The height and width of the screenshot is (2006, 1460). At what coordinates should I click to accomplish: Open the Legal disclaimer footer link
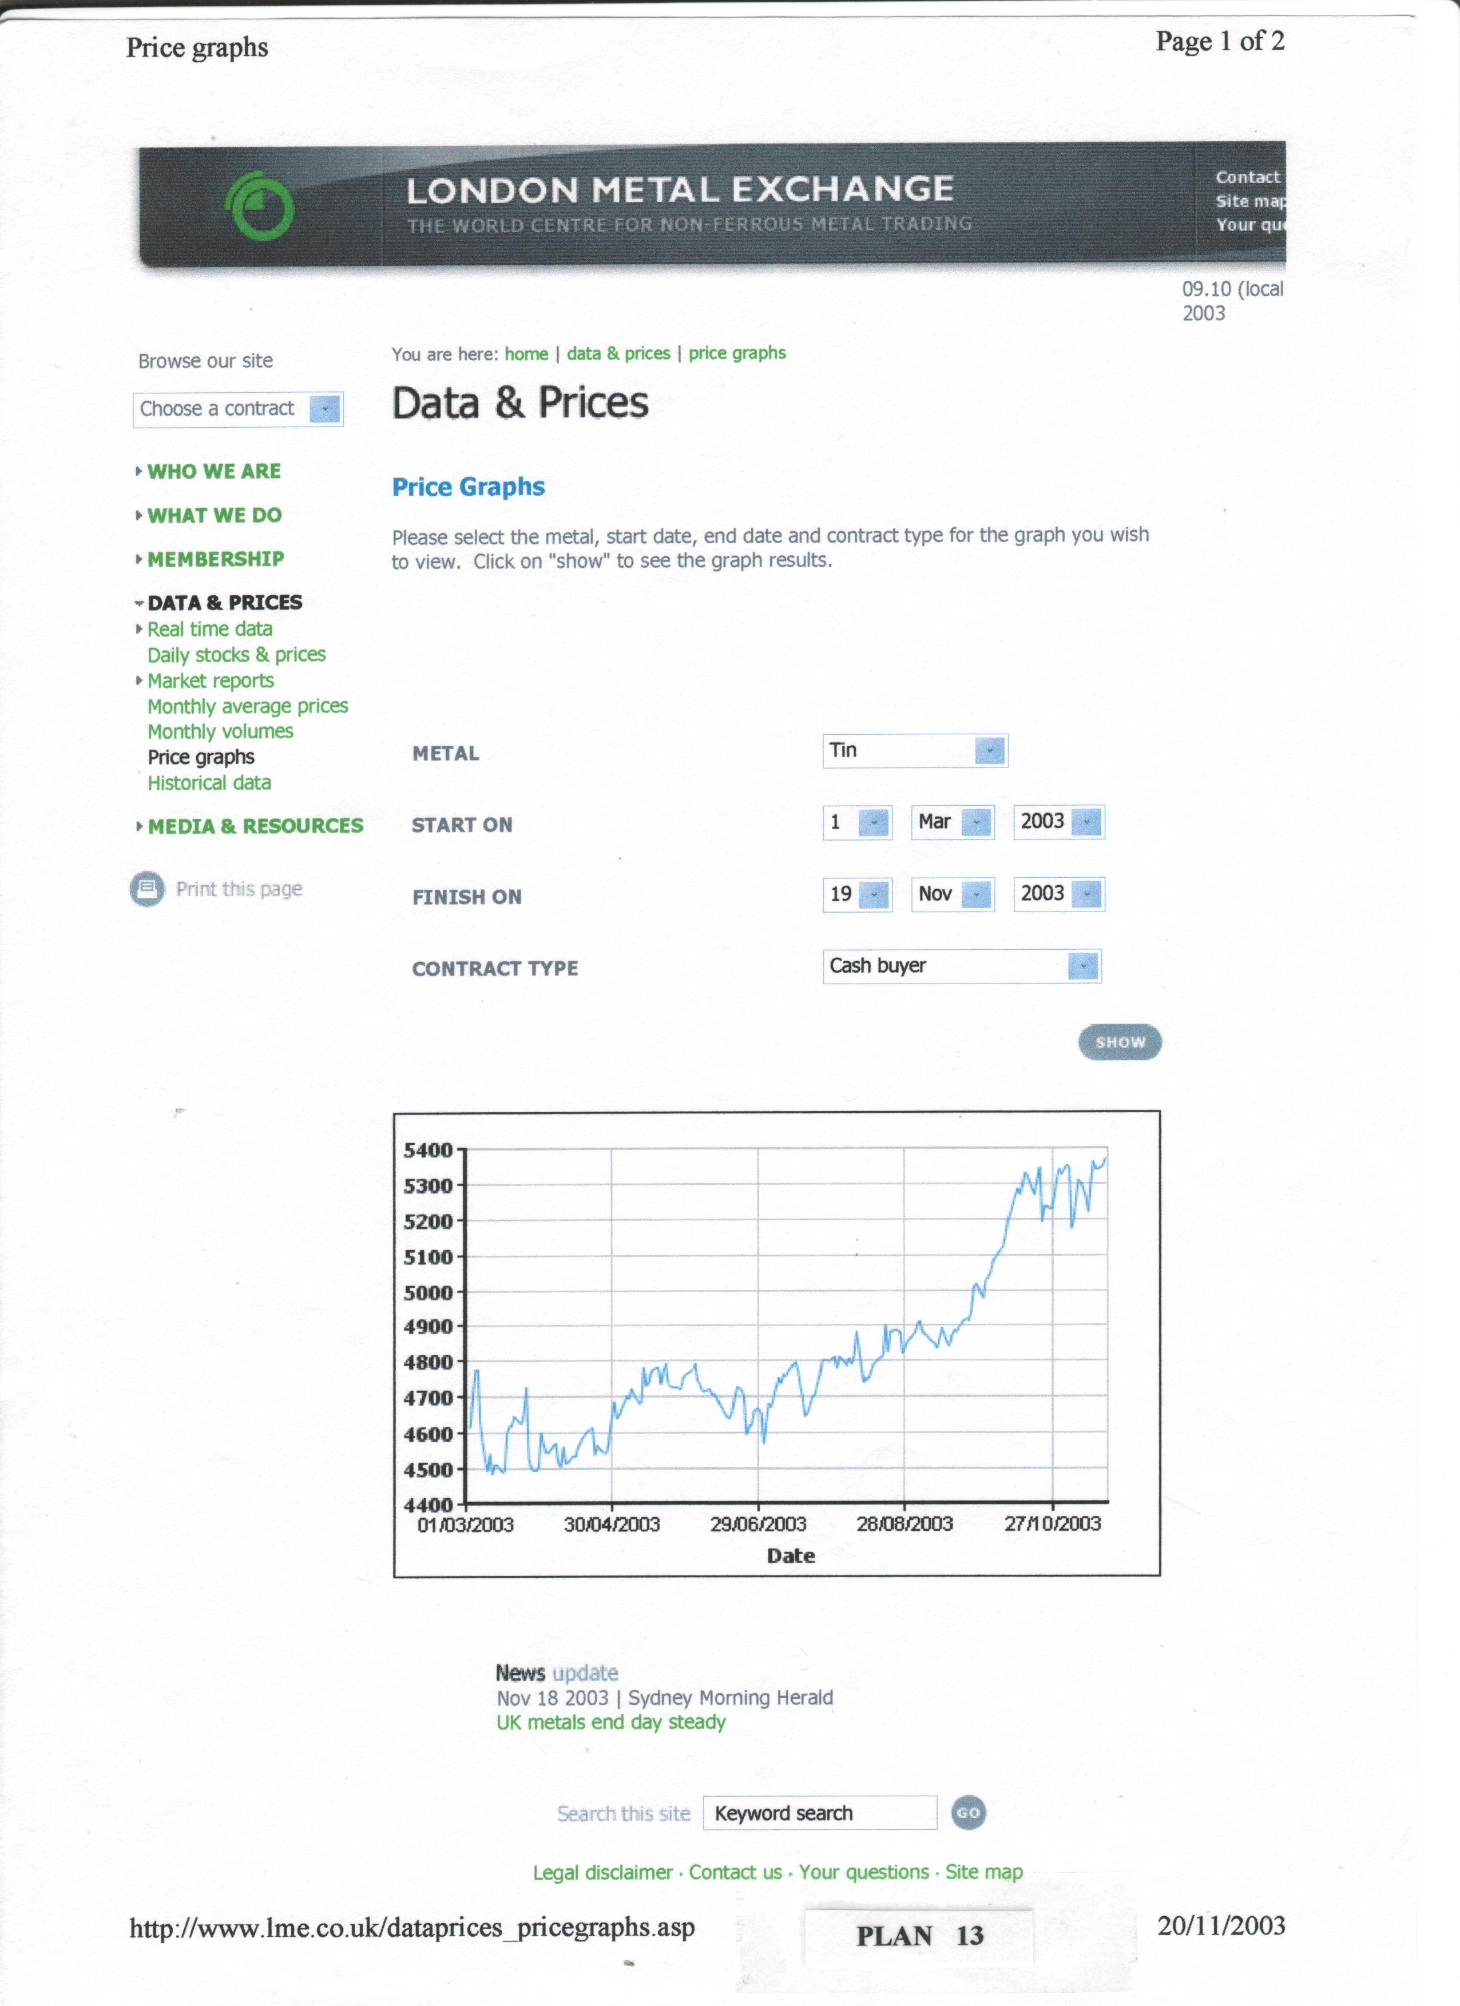602,1872
